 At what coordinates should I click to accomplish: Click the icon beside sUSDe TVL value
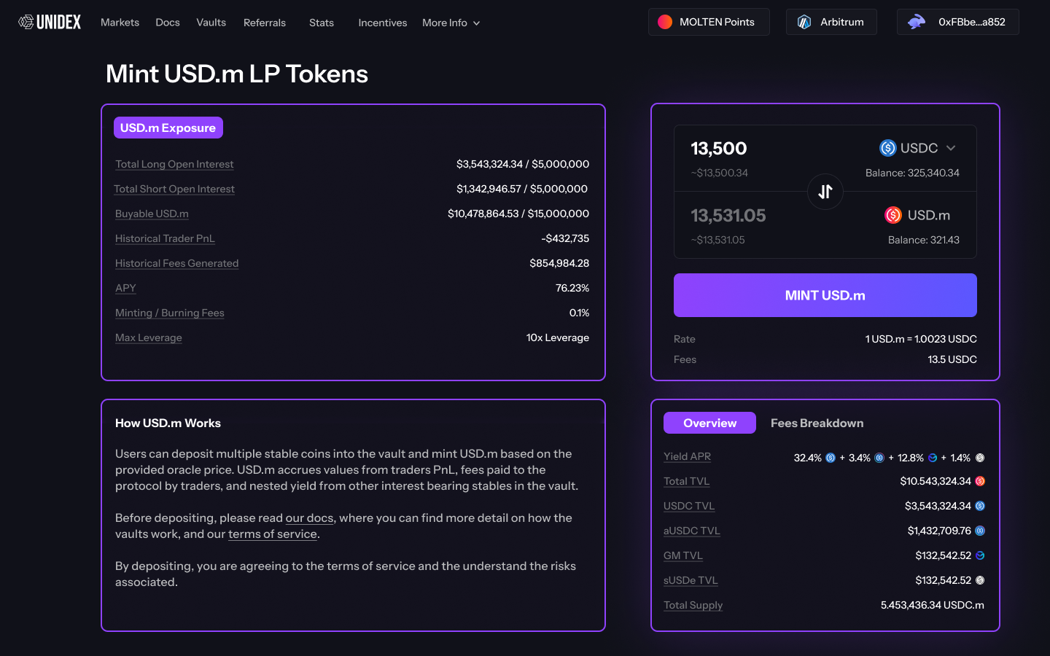tap(980, 580)
